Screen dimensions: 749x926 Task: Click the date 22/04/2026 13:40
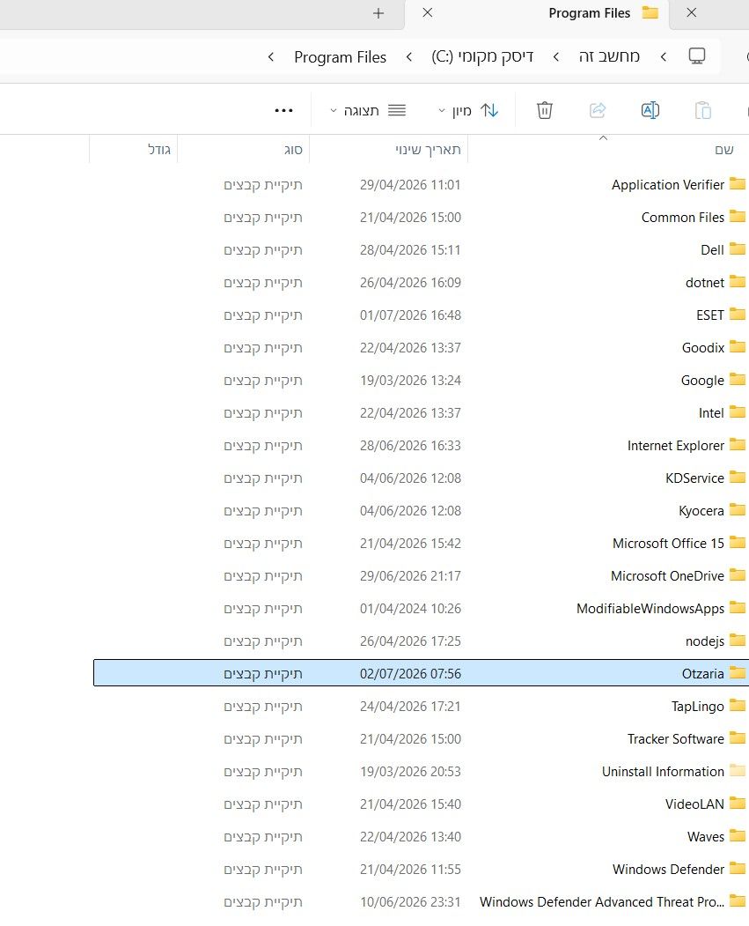pyautogui.click(x=410, y=837)
